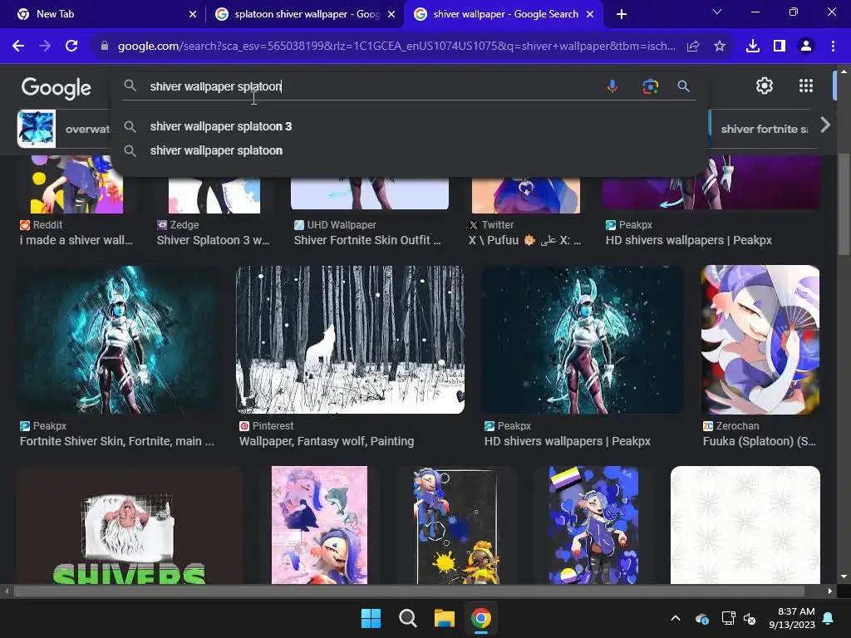The image size is (851, 638).
Task: Open the tab search chevron
Action: pyautogui.click(x=717, y=12)
